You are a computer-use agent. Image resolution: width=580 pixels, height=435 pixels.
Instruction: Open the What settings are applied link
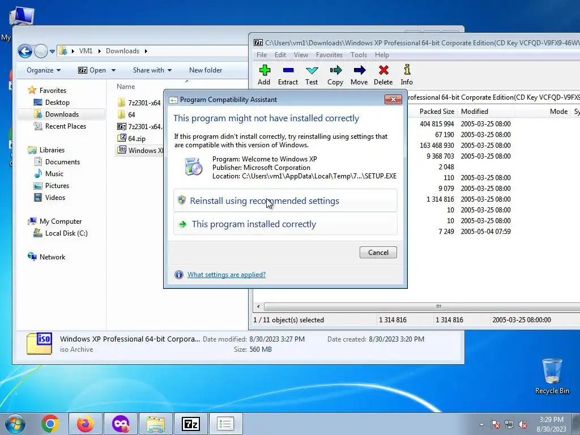click(x=227, y=275)
